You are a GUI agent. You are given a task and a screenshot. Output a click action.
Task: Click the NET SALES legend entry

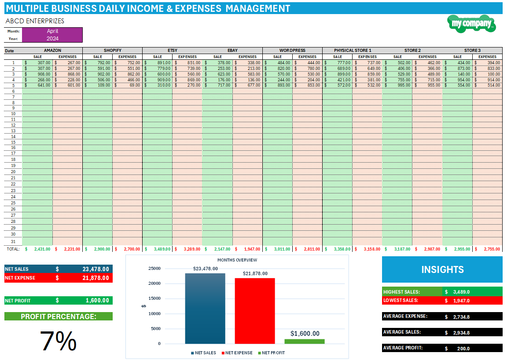[x=203, y=353]
